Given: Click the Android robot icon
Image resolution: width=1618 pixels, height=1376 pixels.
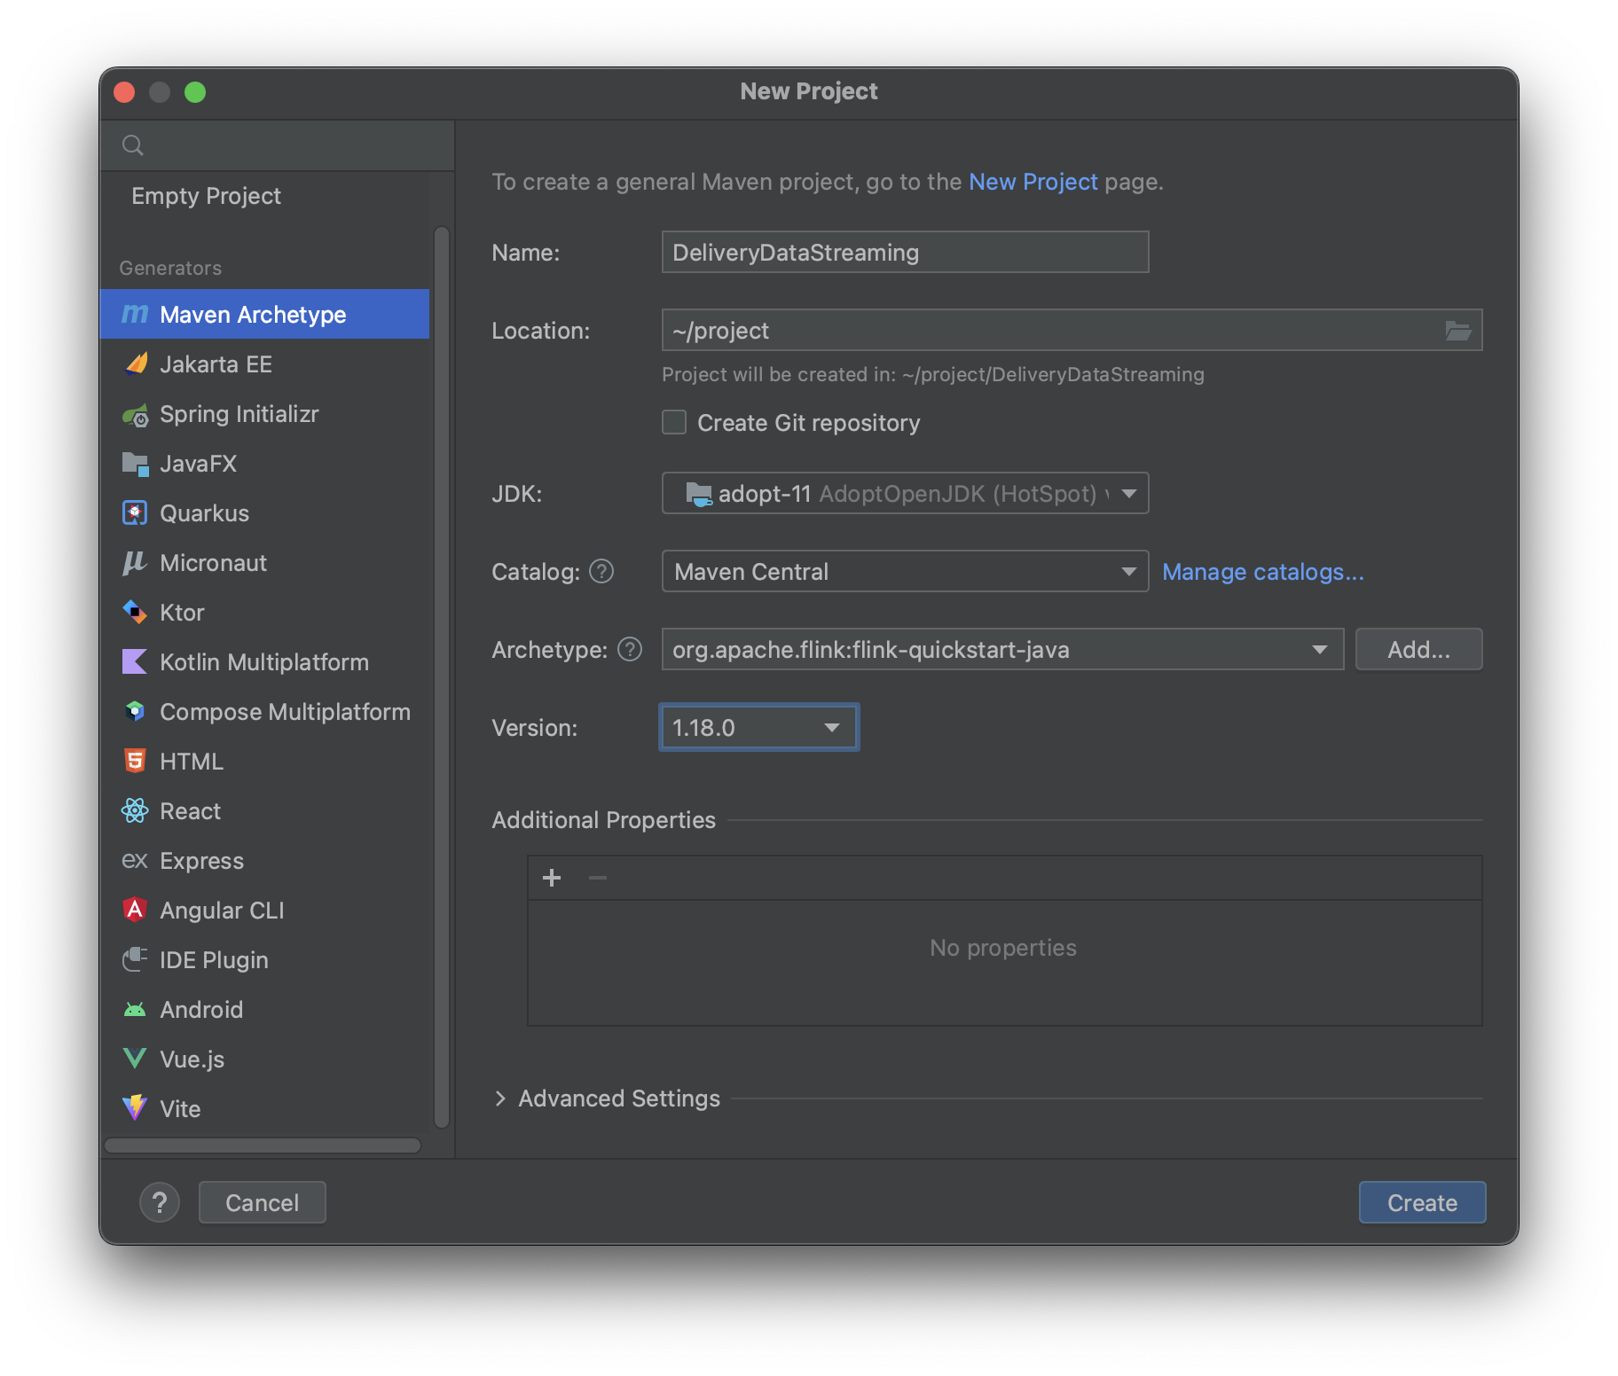Looking at the screenshot, I should 135,1010.
